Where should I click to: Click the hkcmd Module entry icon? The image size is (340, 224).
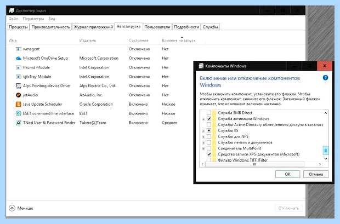point(19,67)
